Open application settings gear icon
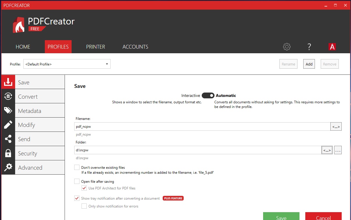This screenshot has height=220, width=351. pos(287,47)
